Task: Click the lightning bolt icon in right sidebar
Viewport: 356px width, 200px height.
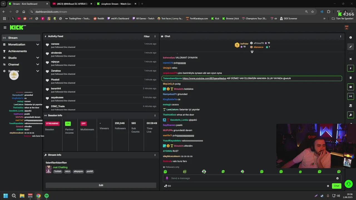Action: (x=350, y=68)
